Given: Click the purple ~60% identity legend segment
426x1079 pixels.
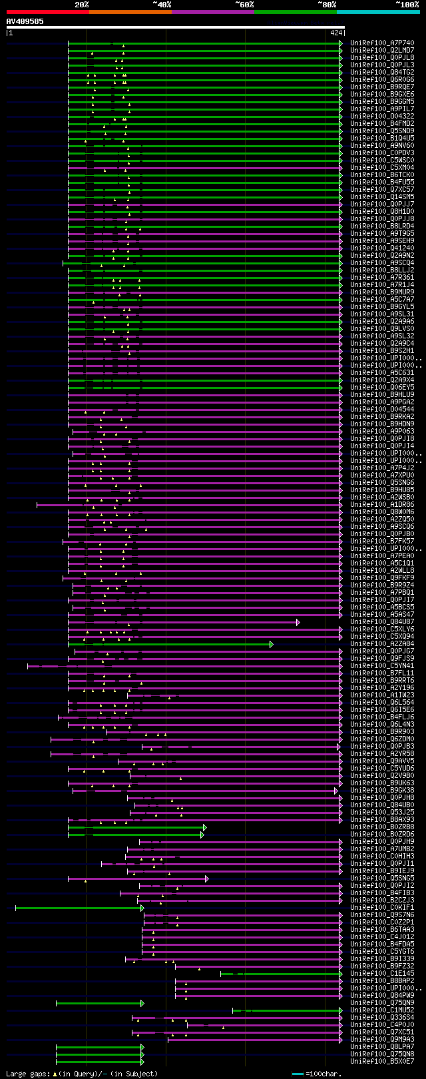Looking at the screenshot, I should coord(213,12).
